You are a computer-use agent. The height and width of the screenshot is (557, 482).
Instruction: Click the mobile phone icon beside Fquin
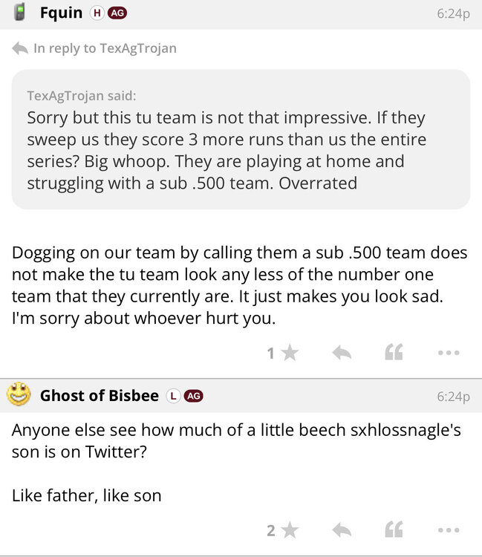click(20, 12)
